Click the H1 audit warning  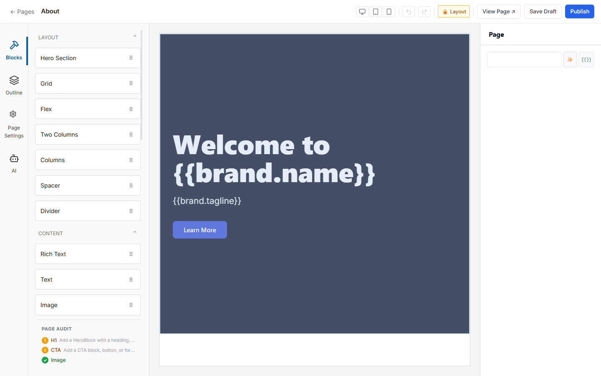click(x=88, y=340)
